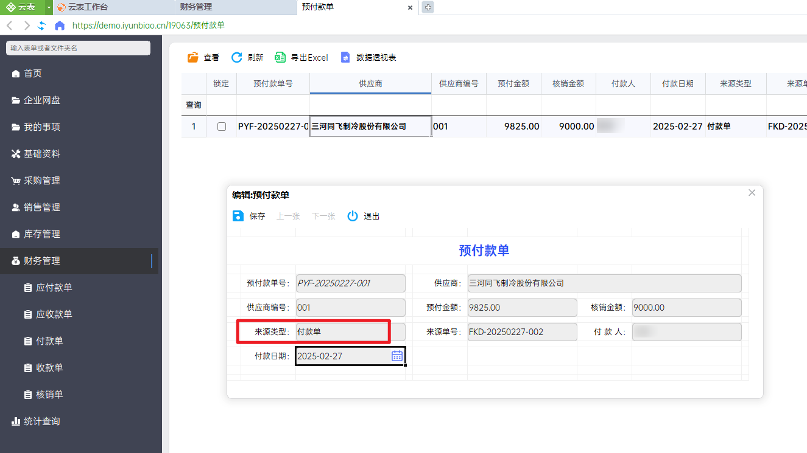807x453 pixels.
Task: Close the 编辑:预付款单 dialog with X
Action: point(752,193)
